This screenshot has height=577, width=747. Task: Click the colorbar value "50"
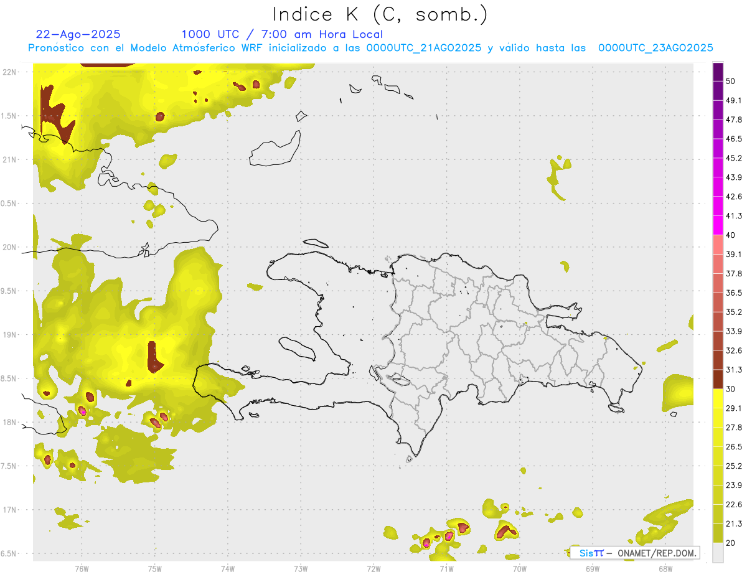(731, 81)
